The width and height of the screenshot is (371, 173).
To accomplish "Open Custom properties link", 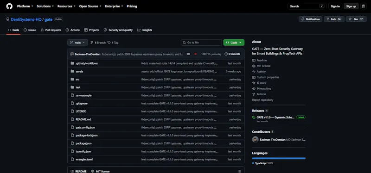I will point(266,77).
